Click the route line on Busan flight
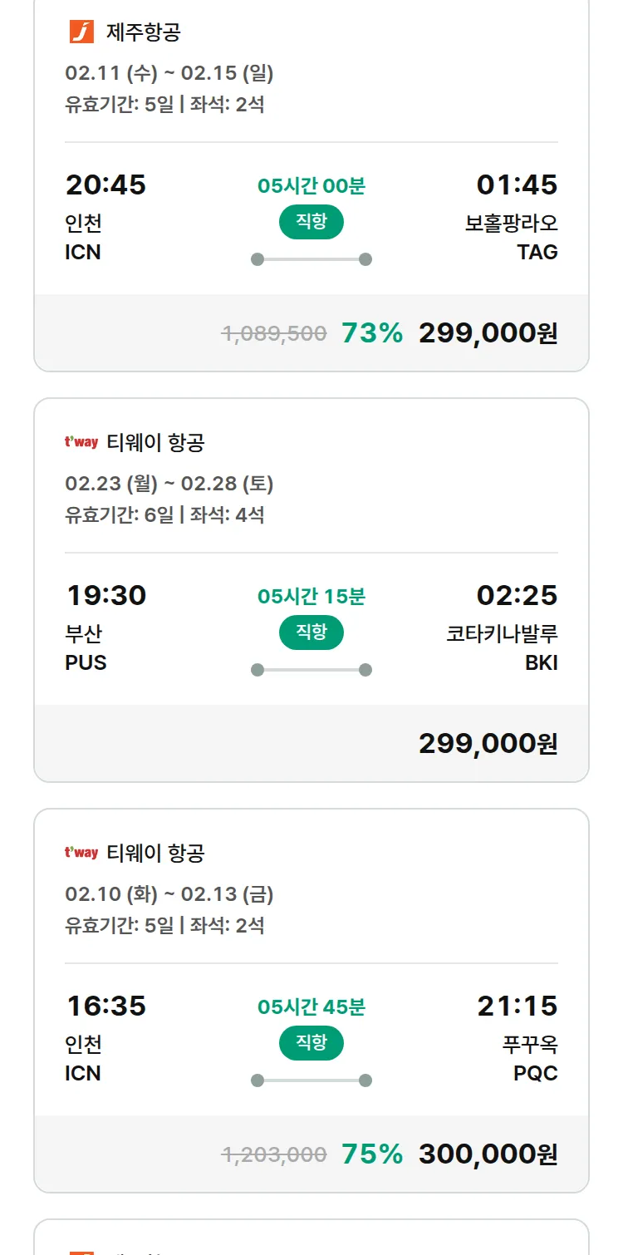Image resolution: width=623 pixels, height=1255 pixels. click(x=311, y=670)
